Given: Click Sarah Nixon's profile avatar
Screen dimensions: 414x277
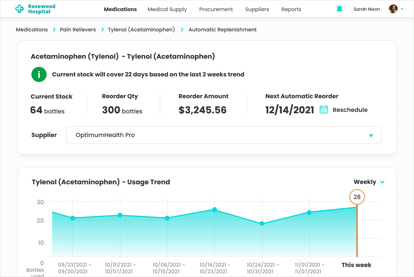Looking at the screenshot, I should pyautogui.click(x=393, y=9).
